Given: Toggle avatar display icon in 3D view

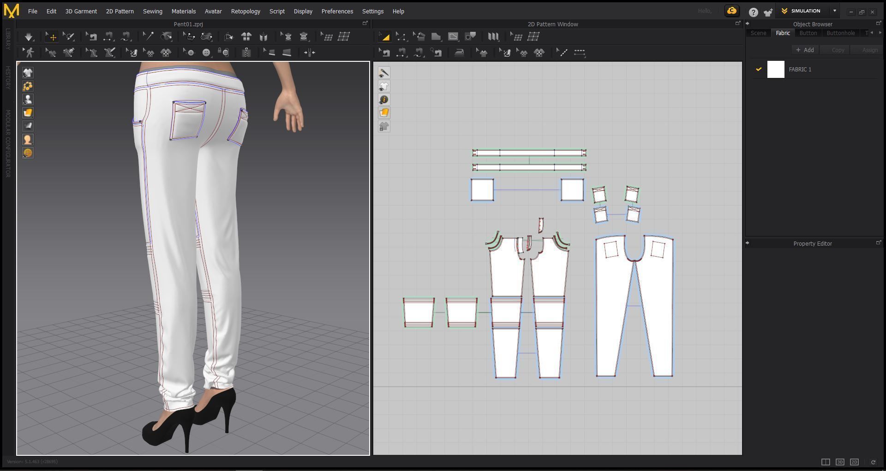Looking at the screenshot, I should coord(28,100).
